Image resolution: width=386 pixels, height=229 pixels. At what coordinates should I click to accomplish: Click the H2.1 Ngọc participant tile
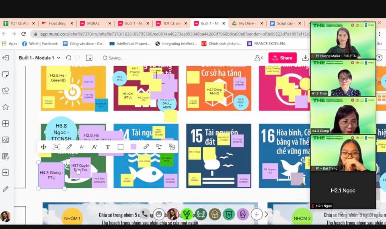[343, 190]
